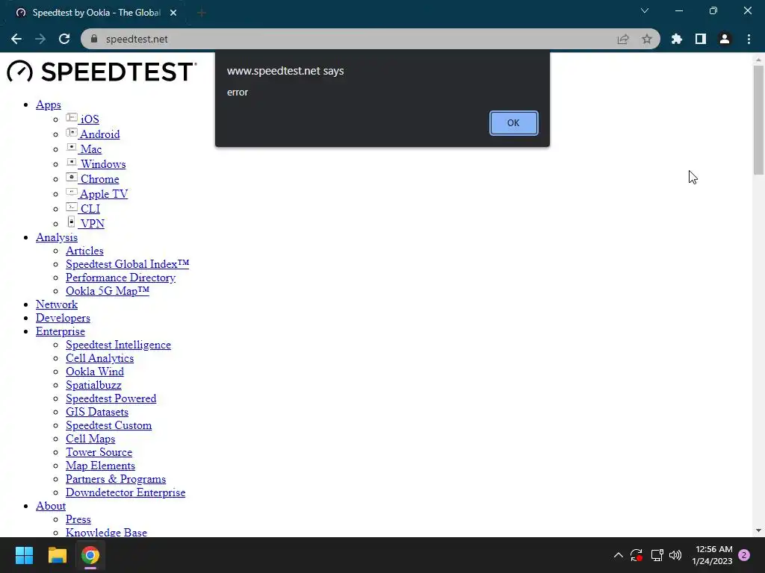
Task: Close the Speedtest by Ookla tab
Action: click(173, 13)
